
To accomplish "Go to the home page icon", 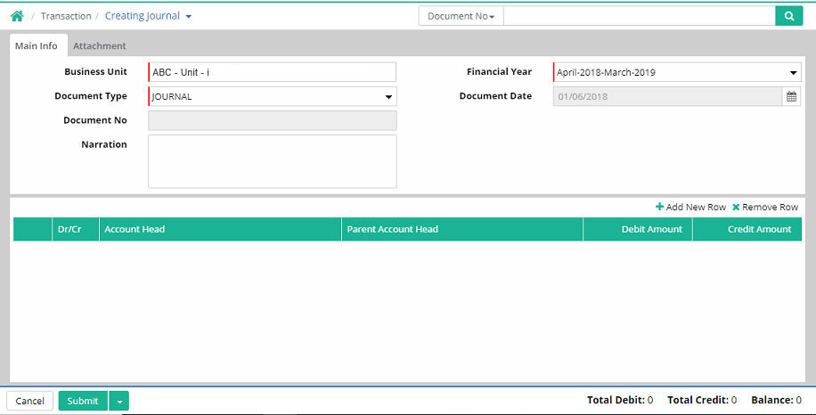I will [16, 16].
